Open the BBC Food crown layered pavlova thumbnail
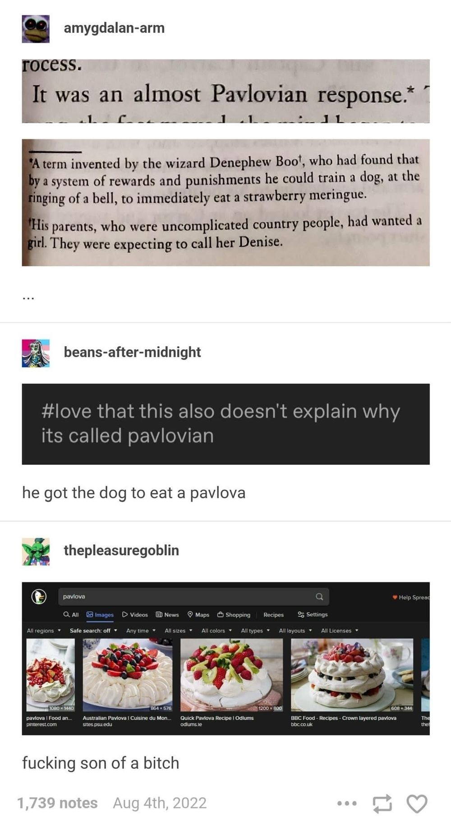Viewport: 451px width, 836px height. pyautogui.click(x=352, y=675)
